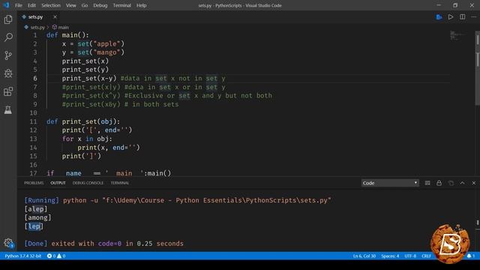This screenshot has height=270, width=480.
Task: Open the Extensions view icon
Action: [x=8, y=91]
